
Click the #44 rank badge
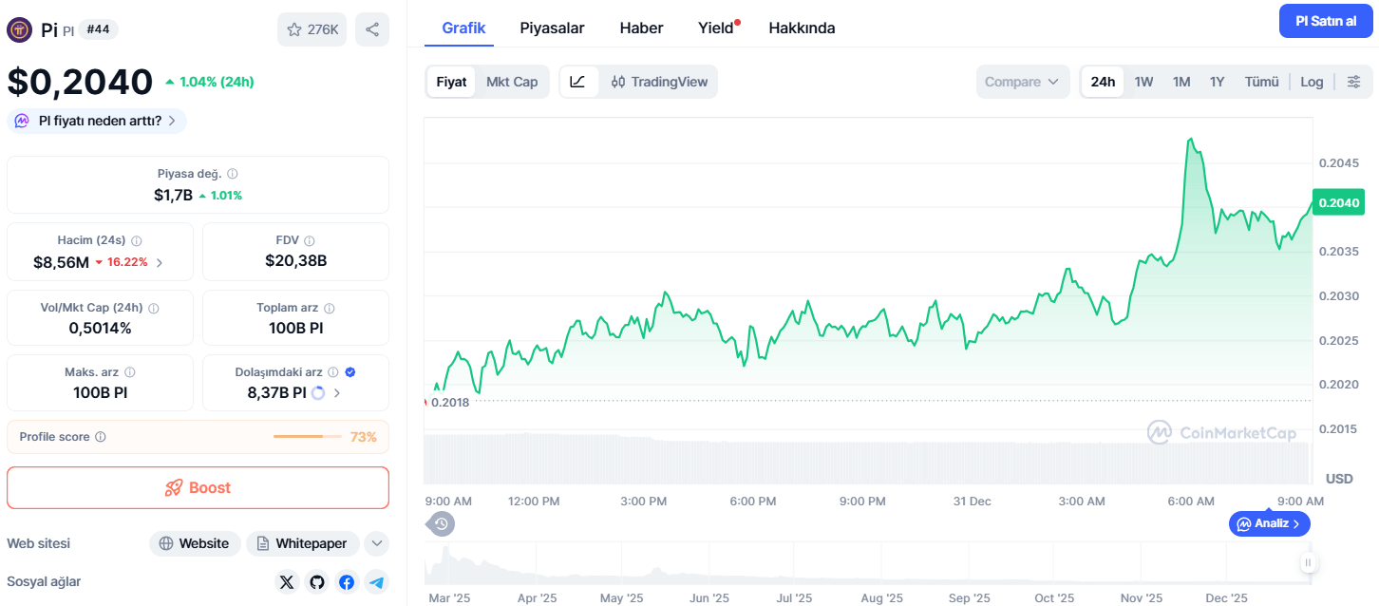click(98, 29)
